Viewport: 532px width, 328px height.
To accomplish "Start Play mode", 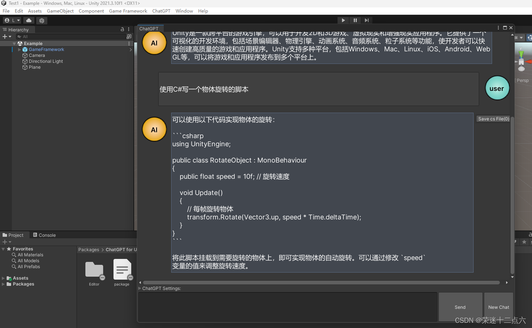I will [343, 20].
